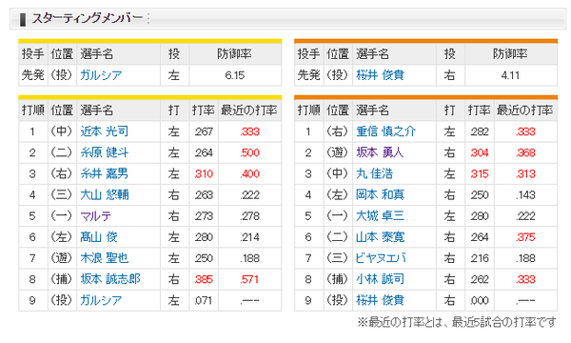Select recent average .278

pos(249,216)
